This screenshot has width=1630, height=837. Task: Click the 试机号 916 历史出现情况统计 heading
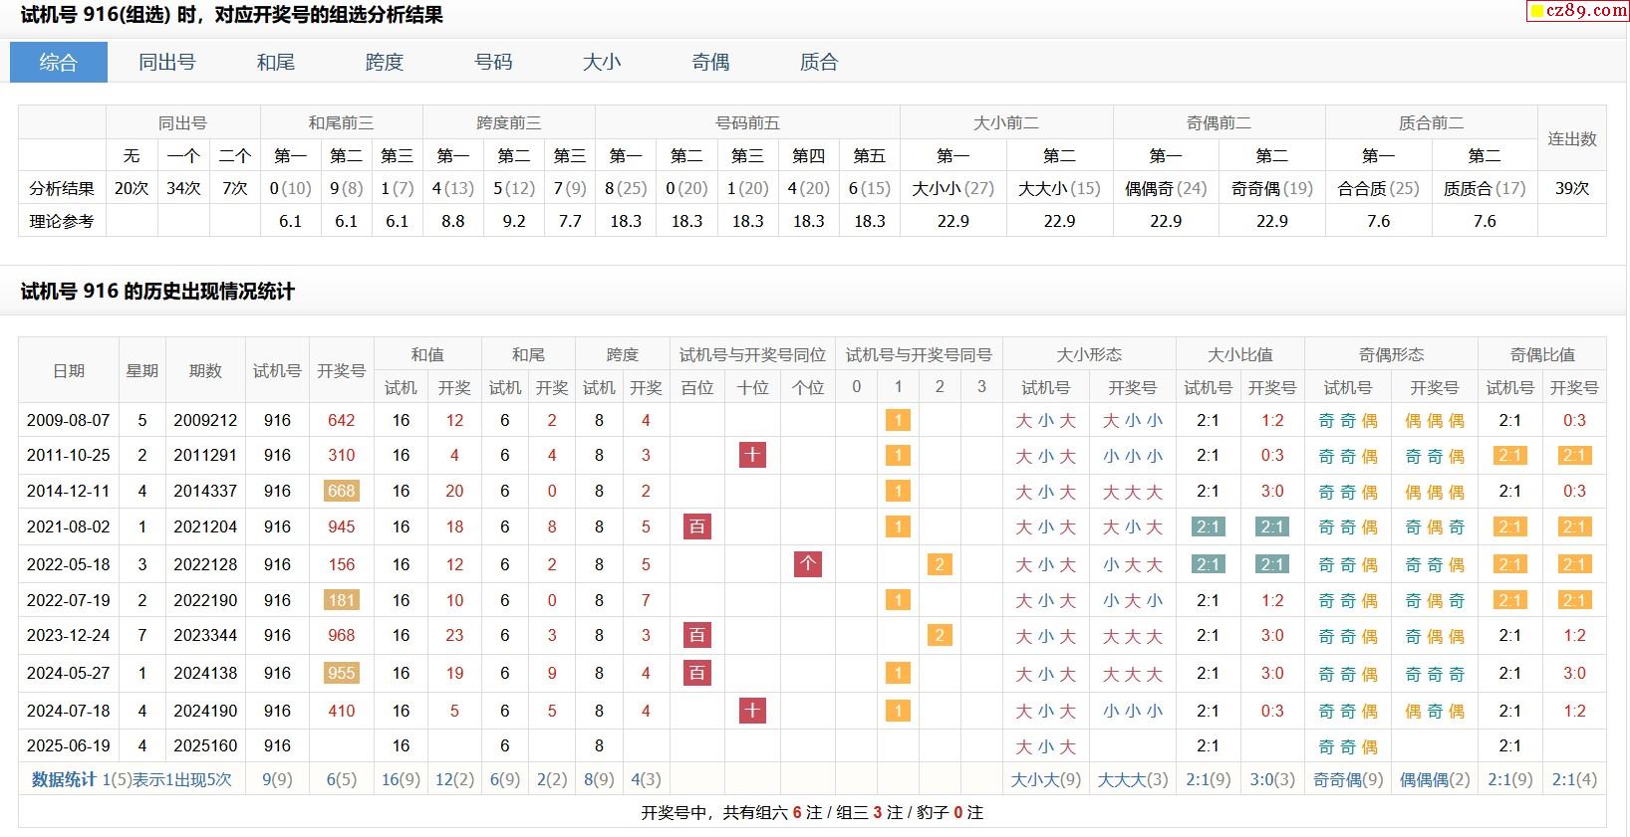[x=157, y=292]
